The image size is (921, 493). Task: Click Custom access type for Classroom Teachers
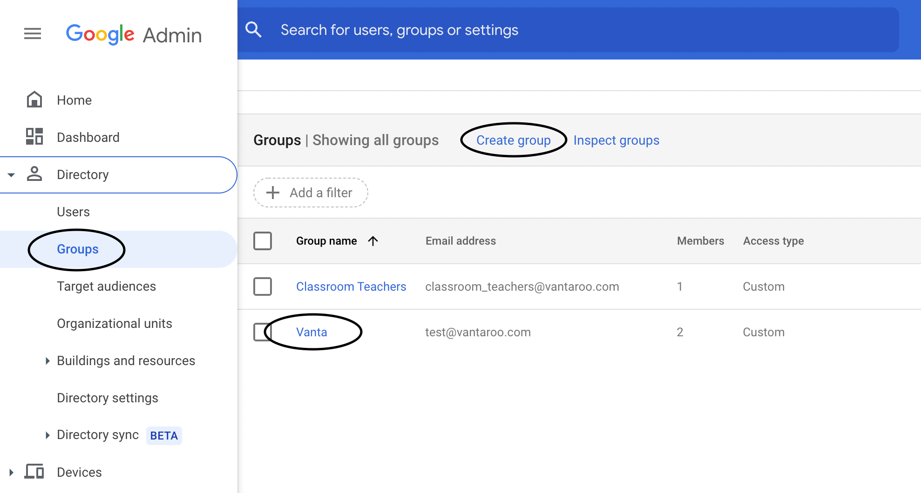[764, 286]
